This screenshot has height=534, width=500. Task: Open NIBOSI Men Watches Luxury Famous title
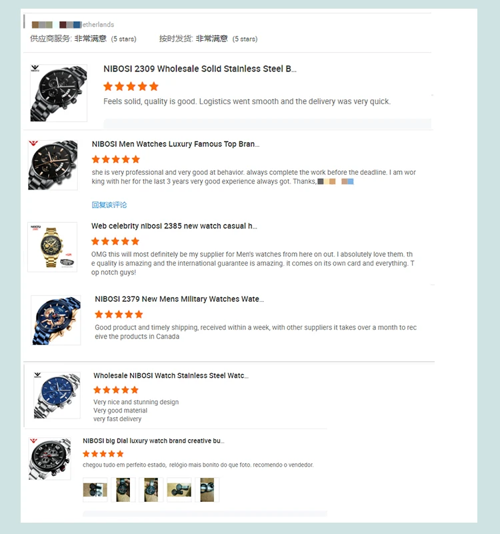coord(175,144)
